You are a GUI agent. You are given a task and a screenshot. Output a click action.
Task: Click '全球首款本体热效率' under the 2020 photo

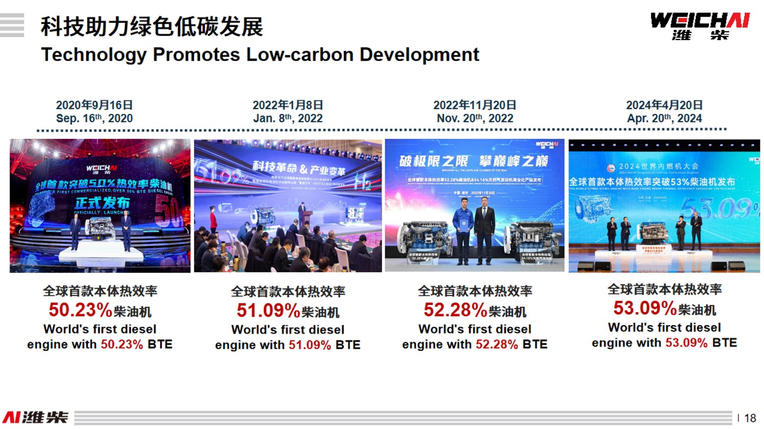pos(100,291)
